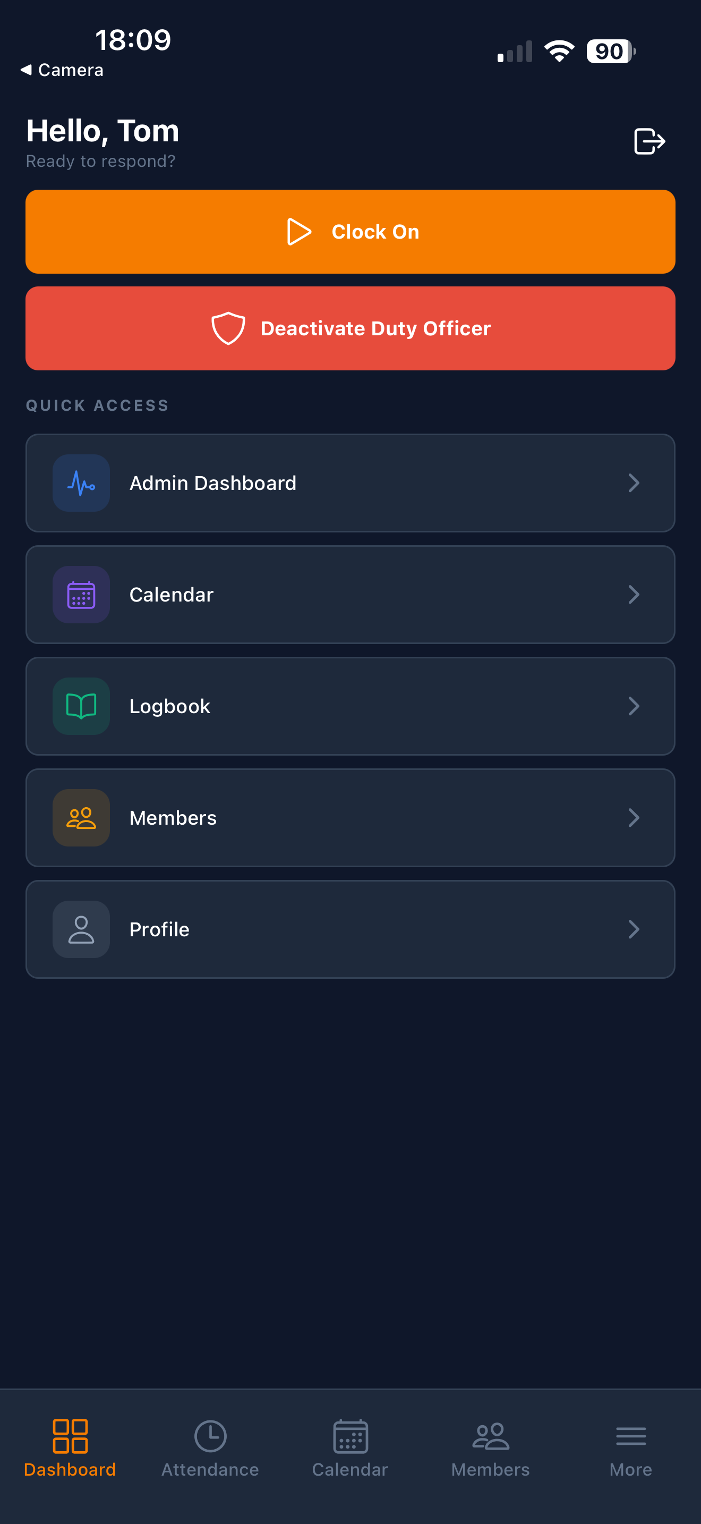This screenshot has width=701, height=1524.
Task: Open the Calendar quick access row
Action: 350,595
